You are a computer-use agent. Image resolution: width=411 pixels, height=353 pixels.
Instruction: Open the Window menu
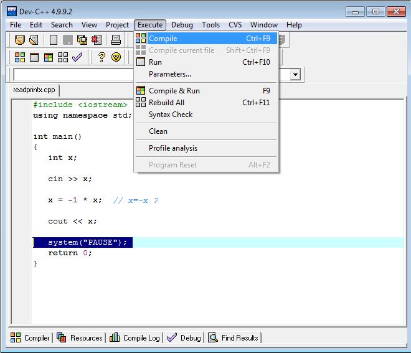(264, 25)
